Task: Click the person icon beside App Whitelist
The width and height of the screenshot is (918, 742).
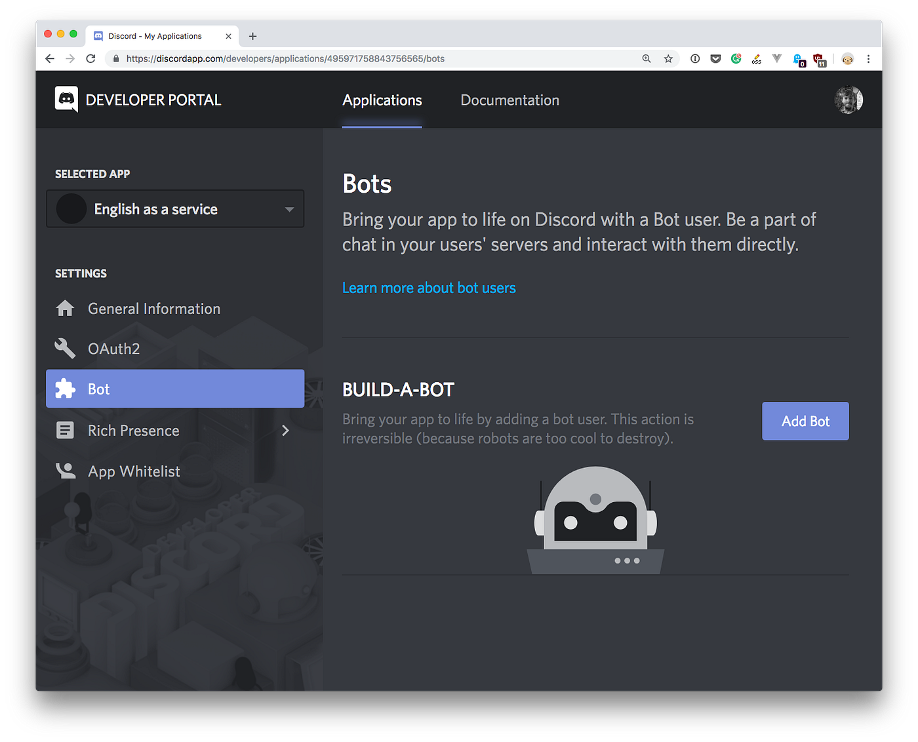Action: 66,471
